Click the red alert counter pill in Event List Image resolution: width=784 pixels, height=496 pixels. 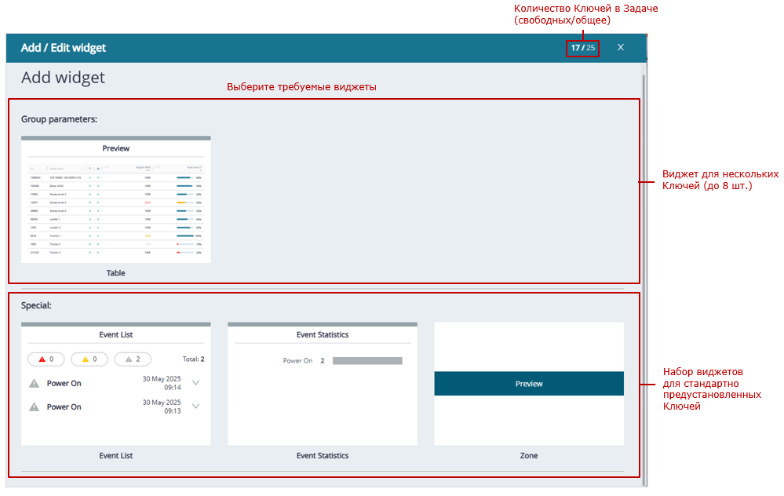click(x=46, y=359)
